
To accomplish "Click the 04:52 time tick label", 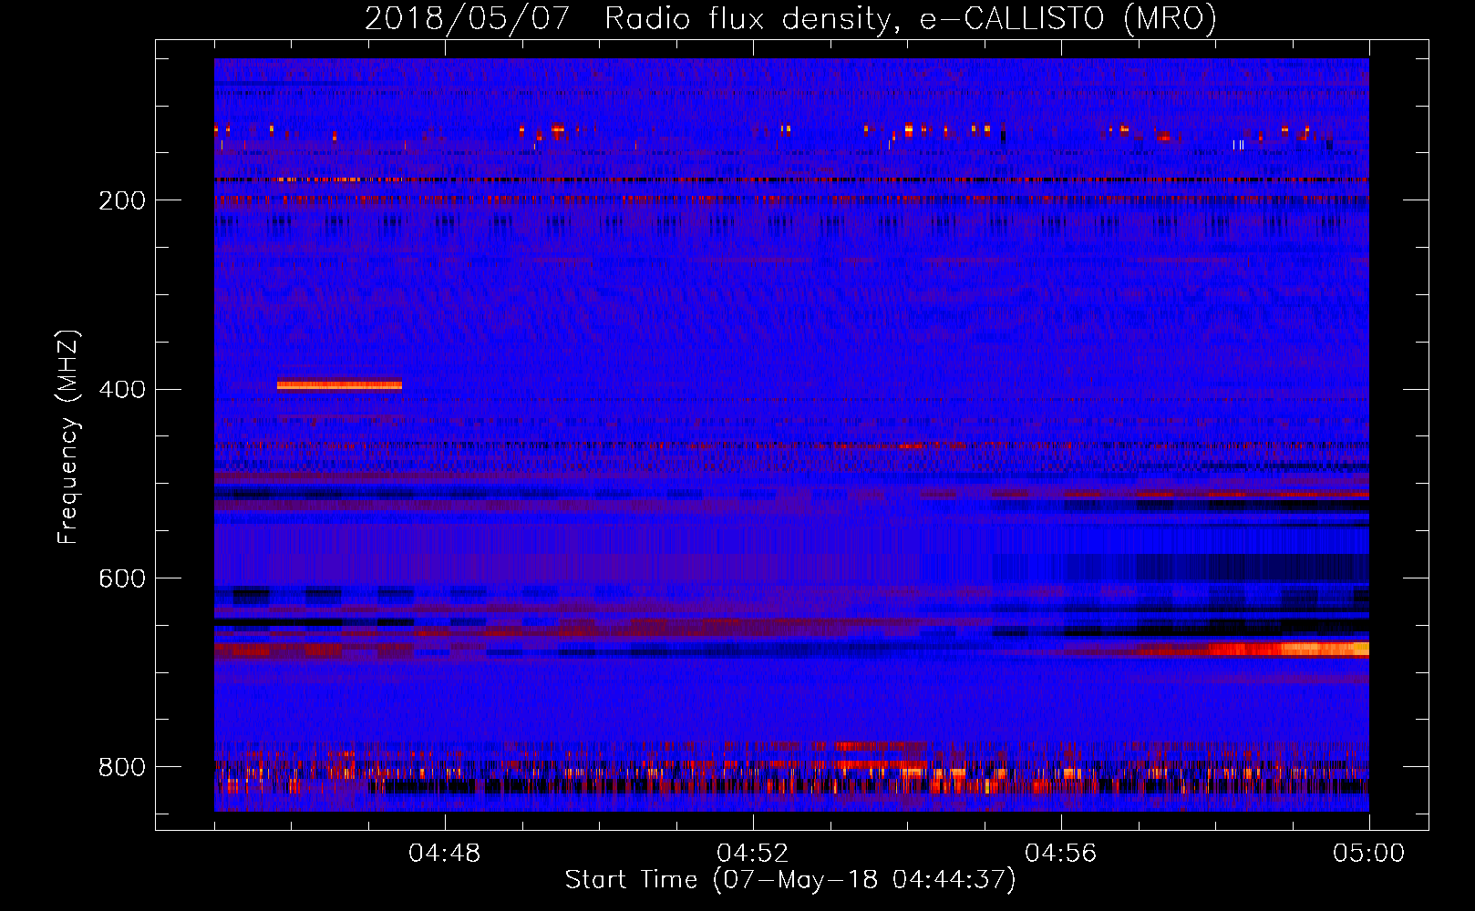I will pos(753,853).
